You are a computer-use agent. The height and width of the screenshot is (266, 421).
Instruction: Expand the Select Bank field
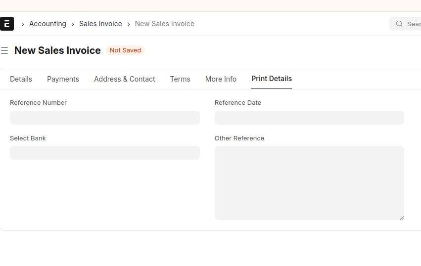105,153
